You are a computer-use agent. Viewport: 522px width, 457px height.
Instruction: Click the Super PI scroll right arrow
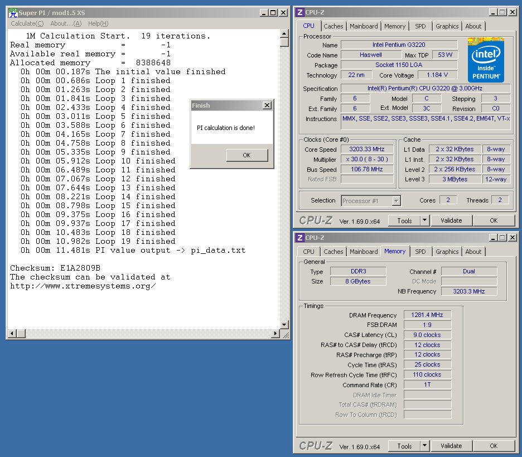[275, 334]
